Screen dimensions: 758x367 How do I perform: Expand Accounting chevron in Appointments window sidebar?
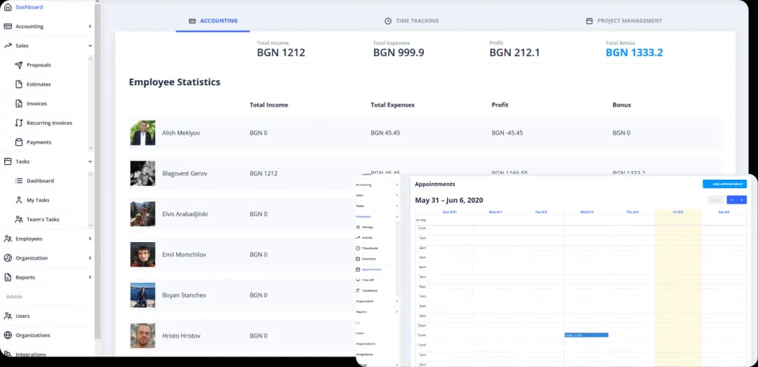397,185
